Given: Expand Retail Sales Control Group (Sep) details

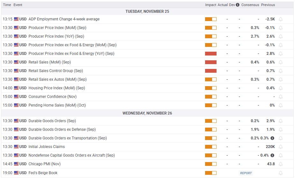Looking at the screenshot, I should click(x=55, y=71).
